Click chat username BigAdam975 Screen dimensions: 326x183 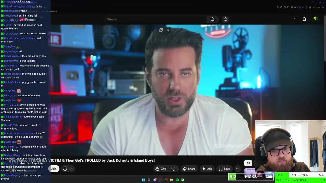point(11,61)
